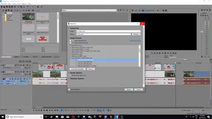Click the New project icon in toolbar

point(2,7)
